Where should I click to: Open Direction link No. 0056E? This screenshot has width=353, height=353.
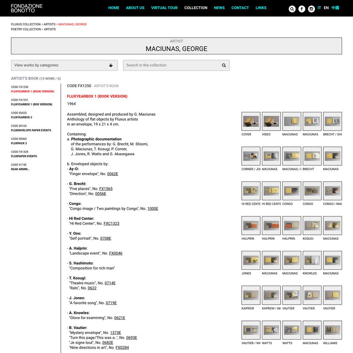(101, 193)
